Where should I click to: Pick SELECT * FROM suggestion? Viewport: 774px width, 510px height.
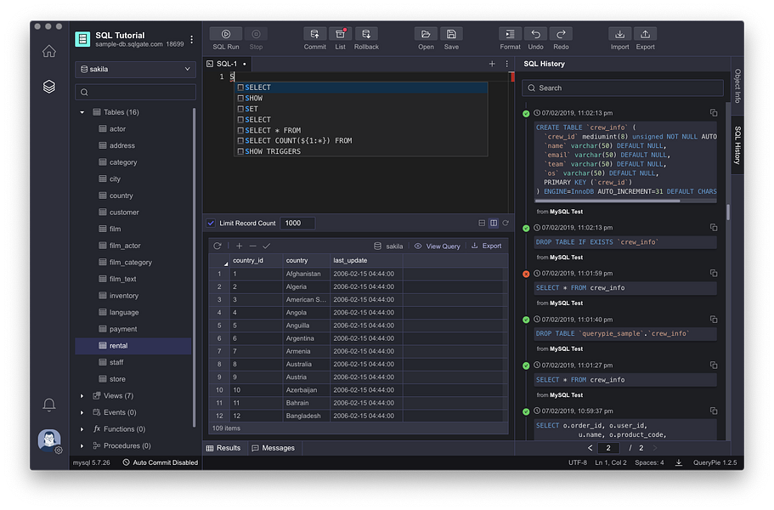pyautogui.click(x=361, y=130)
